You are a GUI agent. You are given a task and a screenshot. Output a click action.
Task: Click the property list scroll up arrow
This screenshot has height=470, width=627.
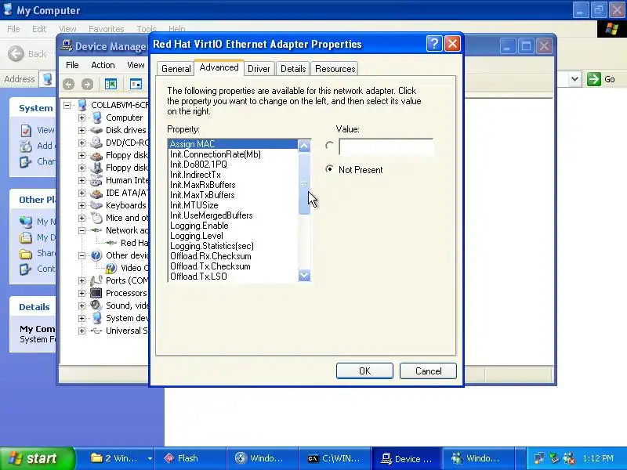(x=304, y=146)
